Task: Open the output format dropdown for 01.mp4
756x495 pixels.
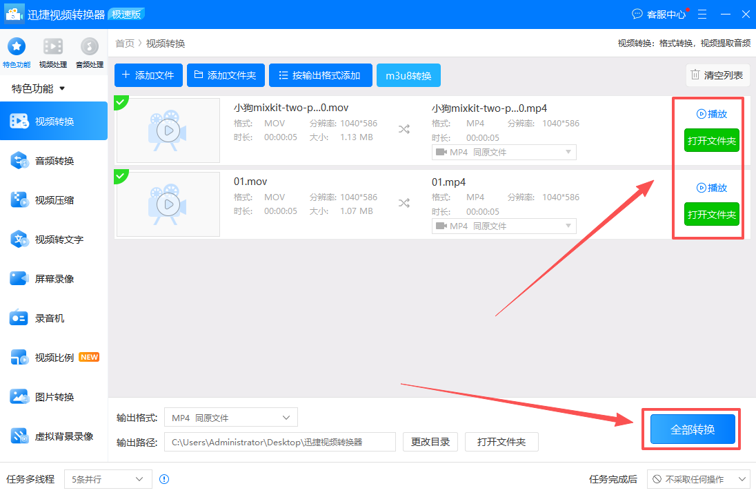Action: point(504,226)
